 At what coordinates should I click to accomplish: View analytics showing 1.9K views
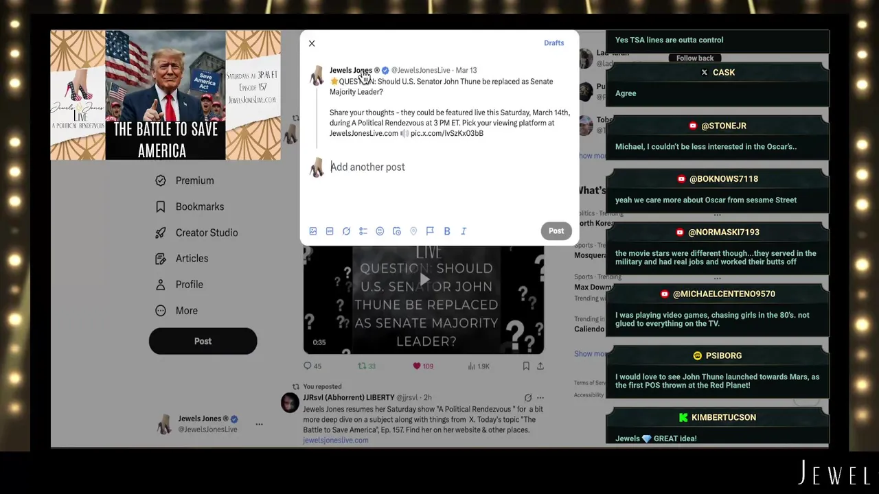pyautogui.click(x=479, y=366)
